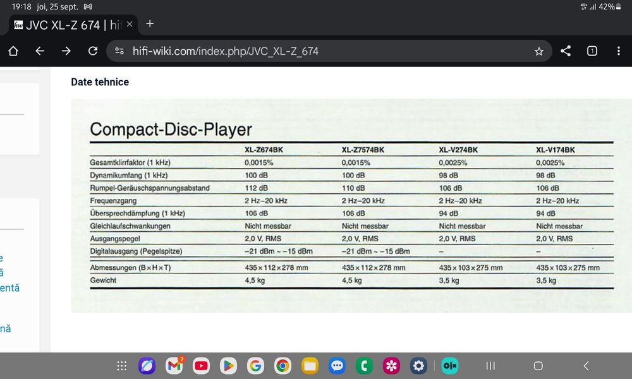Click Digitalausgang value under XL-Z7574BK

[375, 251]
